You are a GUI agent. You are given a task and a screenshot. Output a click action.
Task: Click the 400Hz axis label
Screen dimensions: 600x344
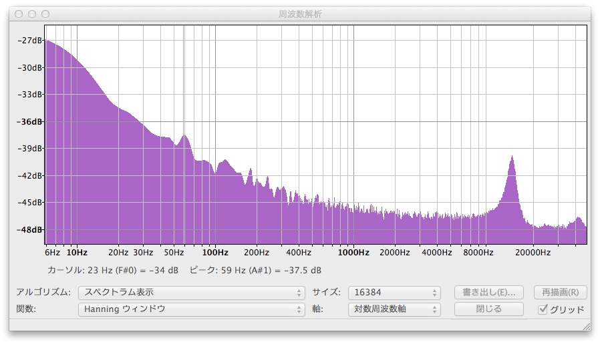click(299, 253)
